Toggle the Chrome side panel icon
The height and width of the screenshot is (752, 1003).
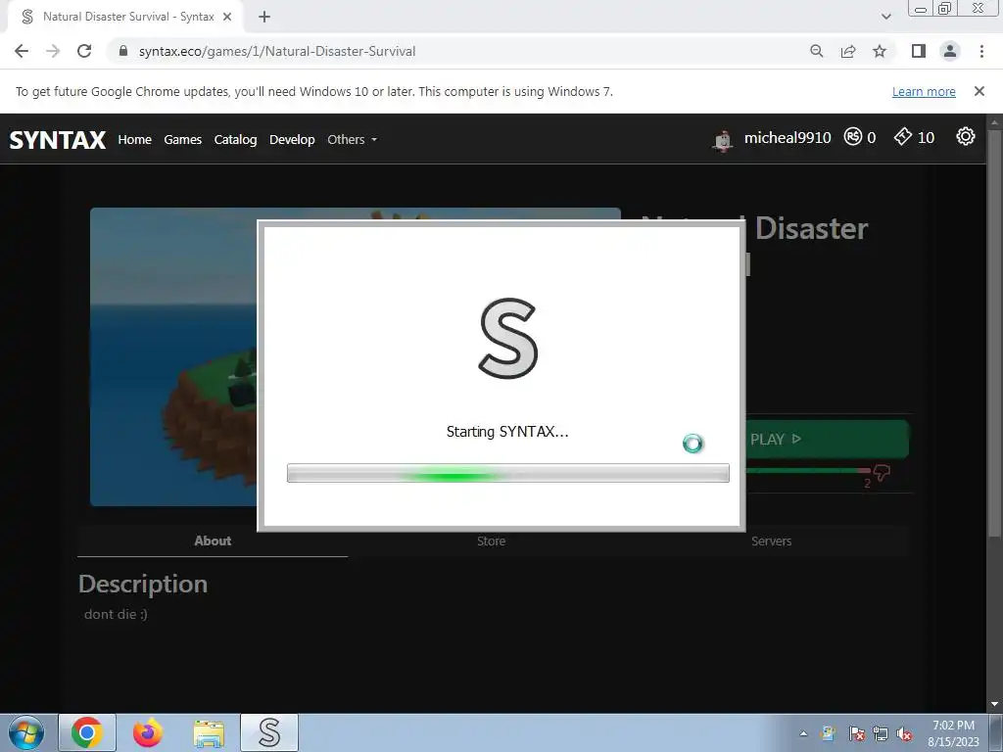tap(919, 51)
